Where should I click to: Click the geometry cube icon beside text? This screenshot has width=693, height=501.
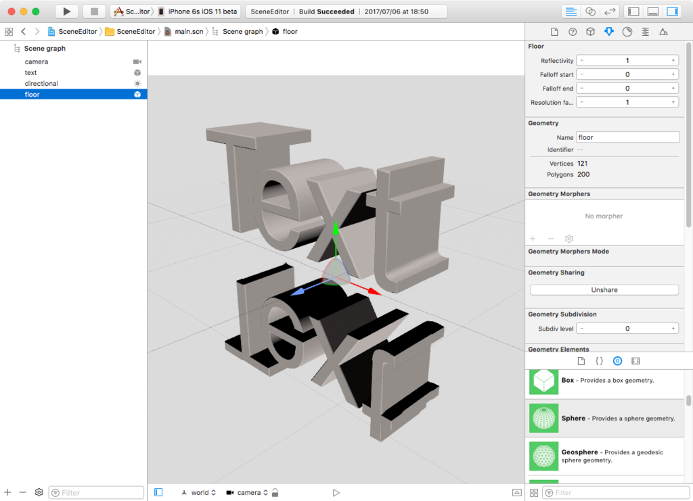pyautogui.click(x=137, y=73)
